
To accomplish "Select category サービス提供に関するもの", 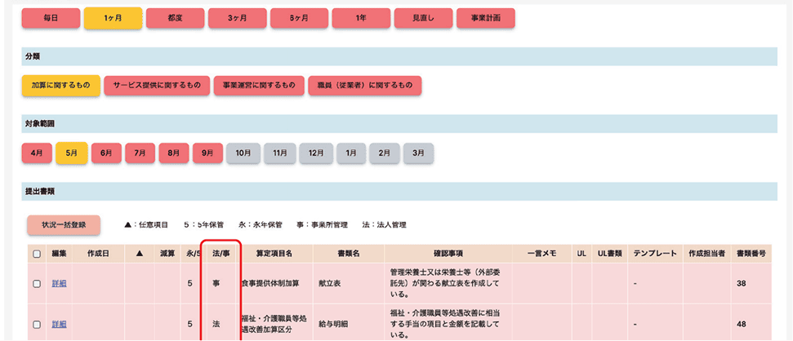I will (x=157, y=86).
